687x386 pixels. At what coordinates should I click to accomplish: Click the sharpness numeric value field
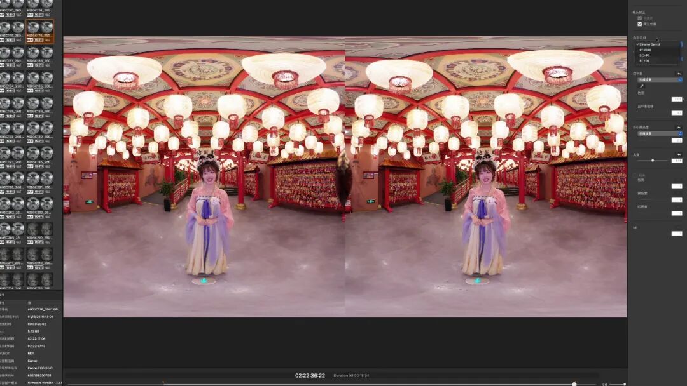point(677,161)
